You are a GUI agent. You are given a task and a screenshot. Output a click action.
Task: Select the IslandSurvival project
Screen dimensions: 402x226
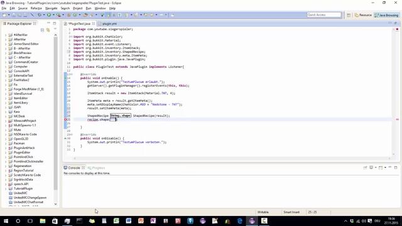pyautogui.click(x=23, y=94)
